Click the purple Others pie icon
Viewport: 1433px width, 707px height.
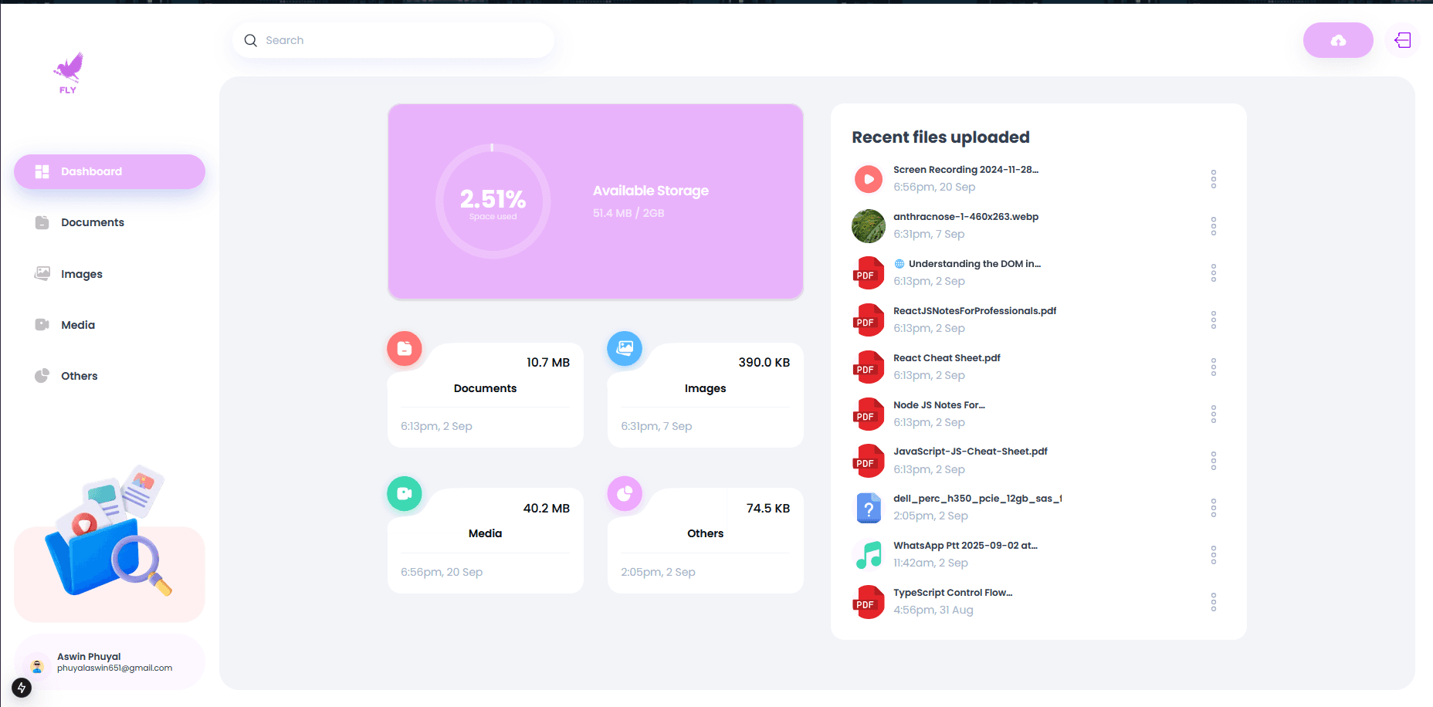click(x=624, y=493)
